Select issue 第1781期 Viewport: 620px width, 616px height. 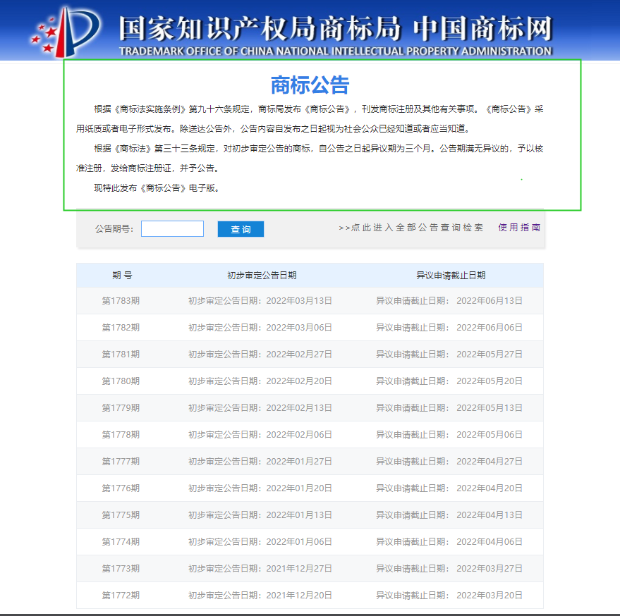click(x=121, y=355)
